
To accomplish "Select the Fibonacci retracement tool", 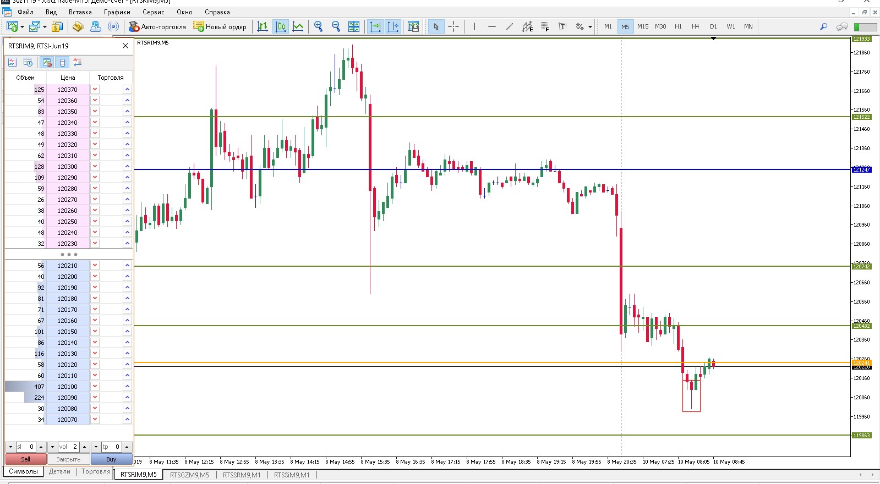I will [545, 26].
